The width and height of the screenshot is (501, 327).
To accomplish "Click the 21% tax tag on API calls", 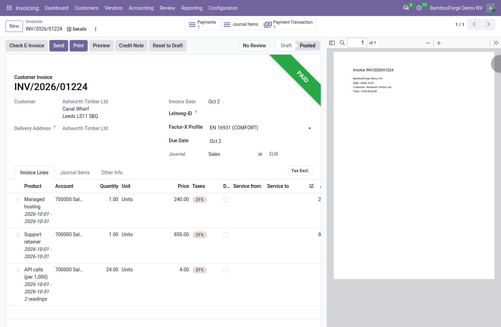I will [200, 270].
